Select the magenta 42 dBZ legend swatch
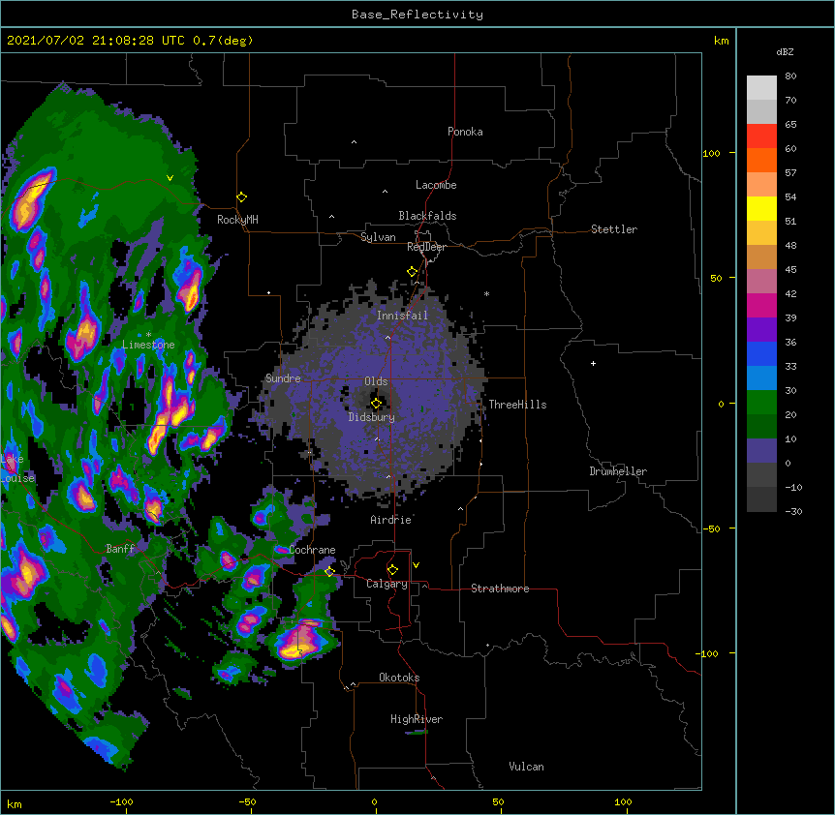This screenshot has width=835, height=815. 761,305
